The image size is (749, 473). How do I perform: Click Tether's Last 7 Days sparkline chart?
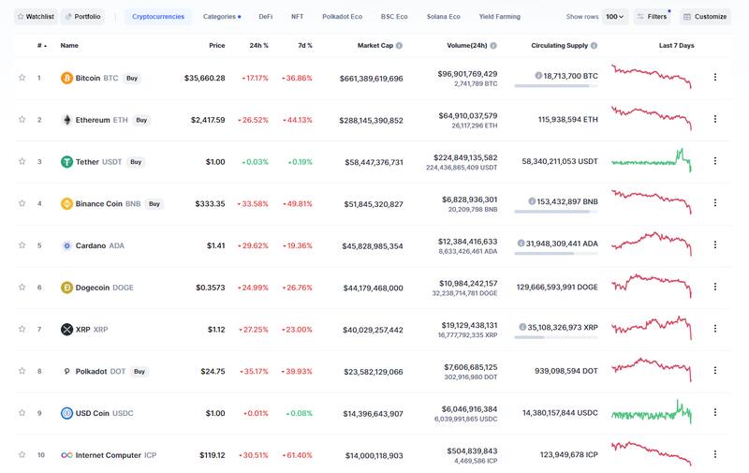click(652, 161)
